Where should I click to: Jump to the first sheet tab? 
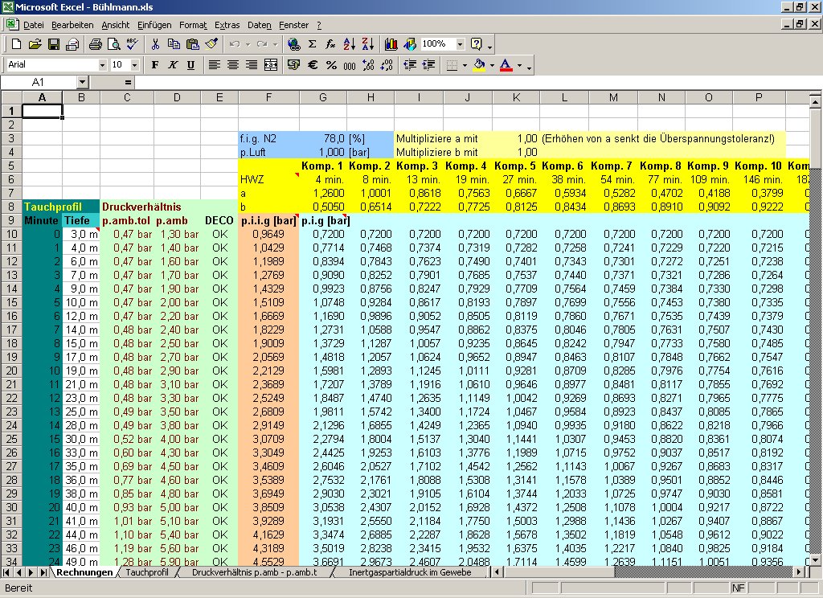coord(6,572)
